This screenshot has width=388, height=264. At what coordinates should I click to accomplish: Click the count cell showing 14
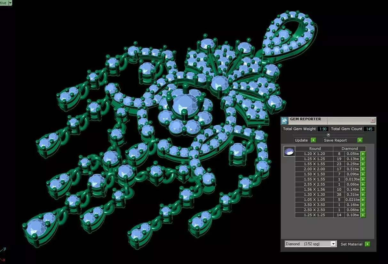point(339,215)
